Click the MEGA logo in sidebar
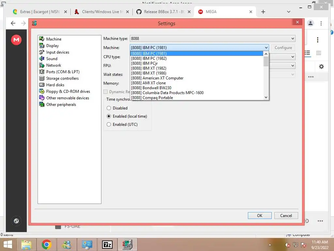334x251 pixels. click(x=16, y=40)
